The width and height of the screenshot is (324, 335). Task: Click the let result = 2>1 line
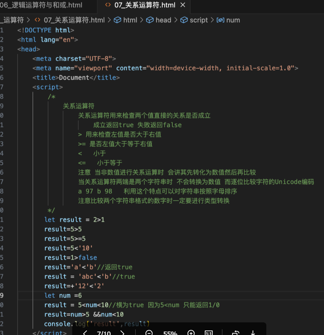point(74,220)
